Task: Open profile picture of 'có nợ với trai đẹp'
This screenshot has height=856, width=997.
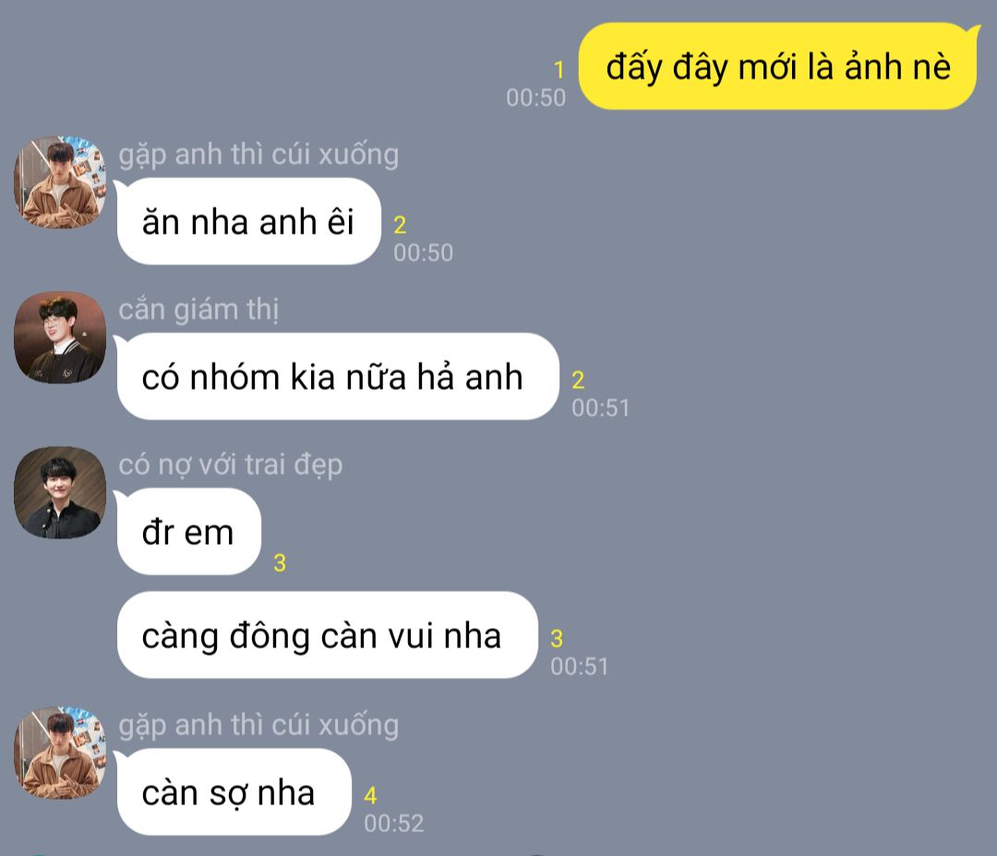Action: (x=60, y=492)
